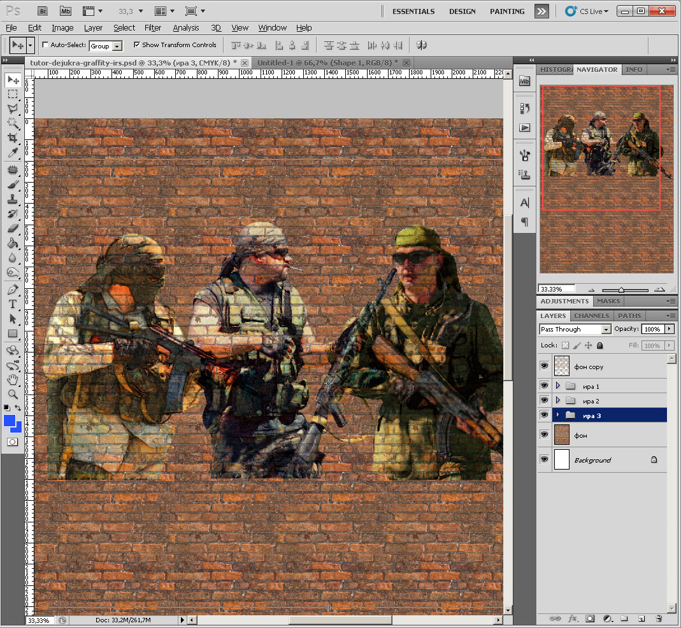Choose the Horizontal Type tool
Screen dimensions: 681x628
(13, 304)
